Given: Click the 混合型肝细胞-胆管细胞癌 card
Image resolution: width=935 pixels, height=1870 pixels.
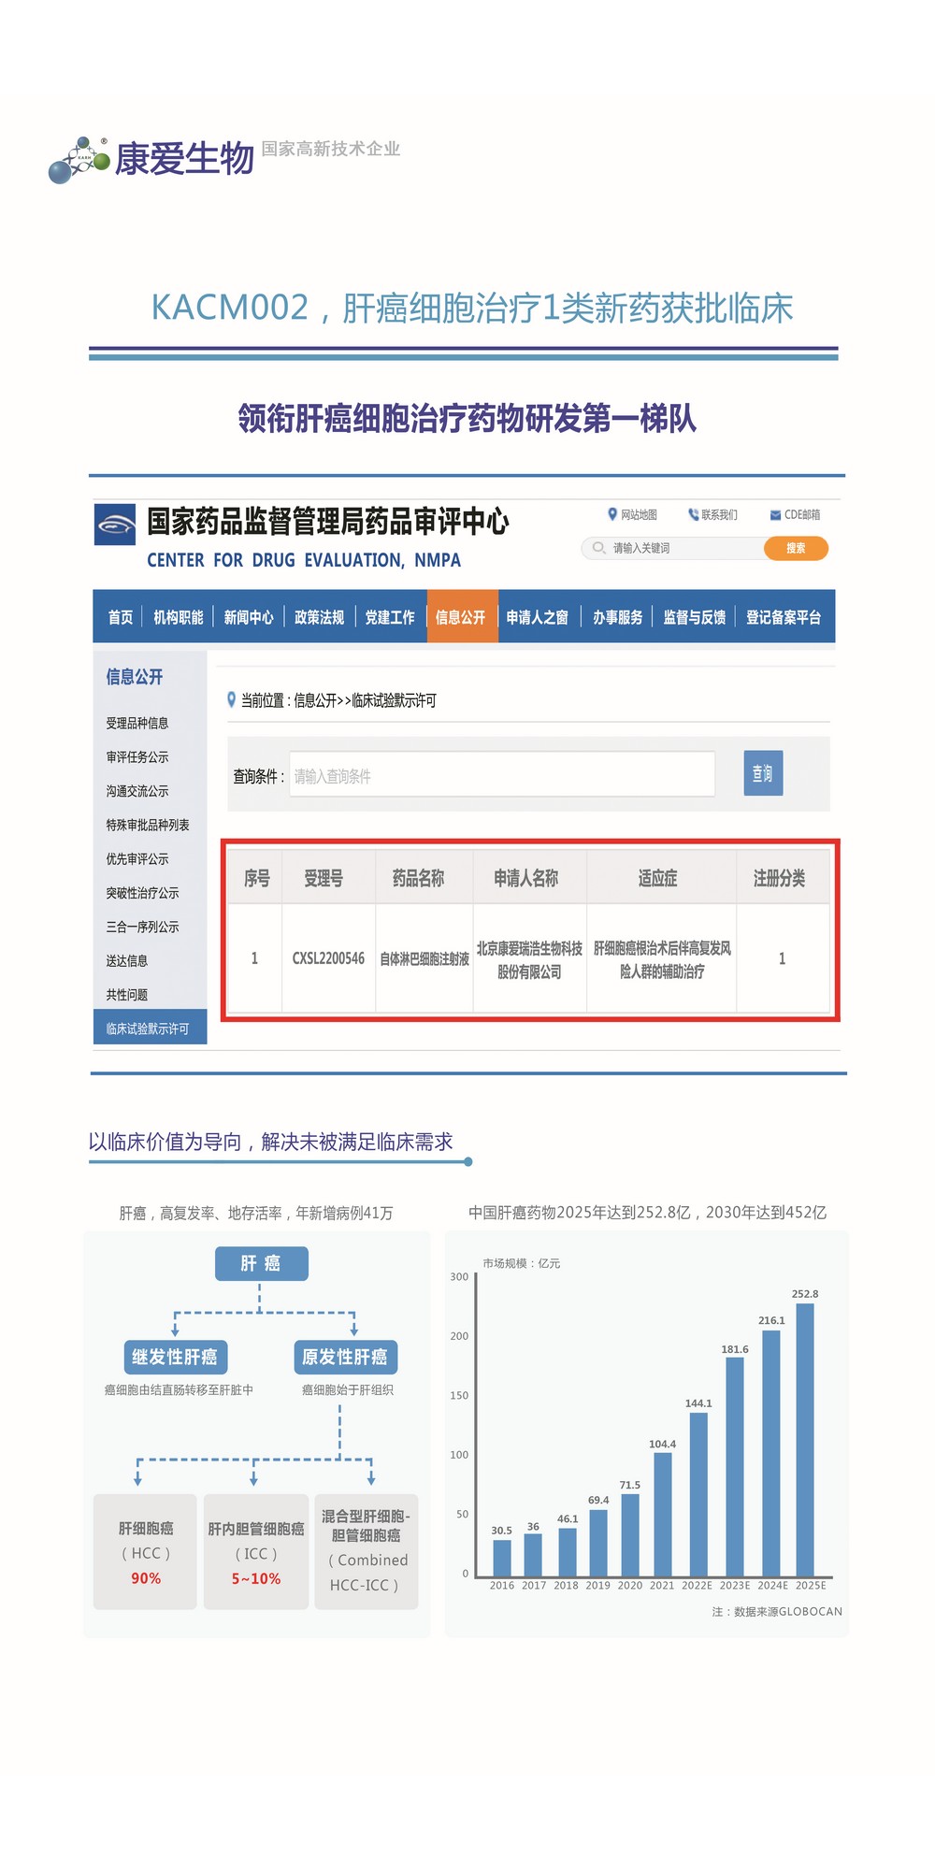Looking at the screenshot, I should 367,1552.
